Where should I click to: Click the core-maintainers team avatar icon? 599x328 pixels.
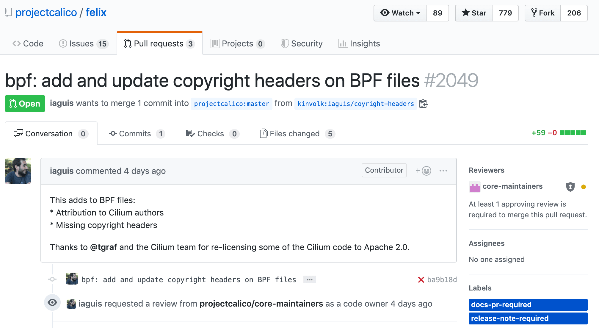click(475, 187)
